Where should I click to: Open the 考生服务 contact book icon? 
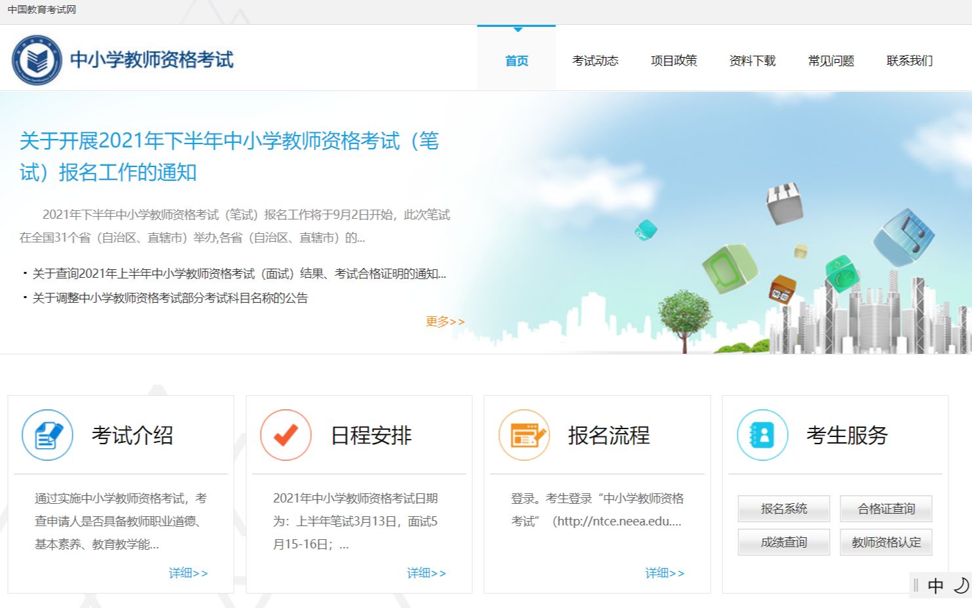click(760, 434)
